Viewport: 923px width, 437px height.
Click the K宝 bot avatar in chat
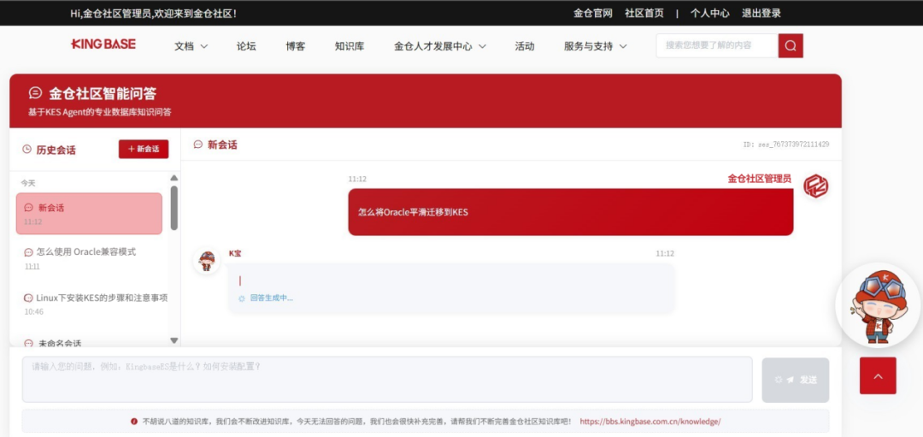click(207, 260)
